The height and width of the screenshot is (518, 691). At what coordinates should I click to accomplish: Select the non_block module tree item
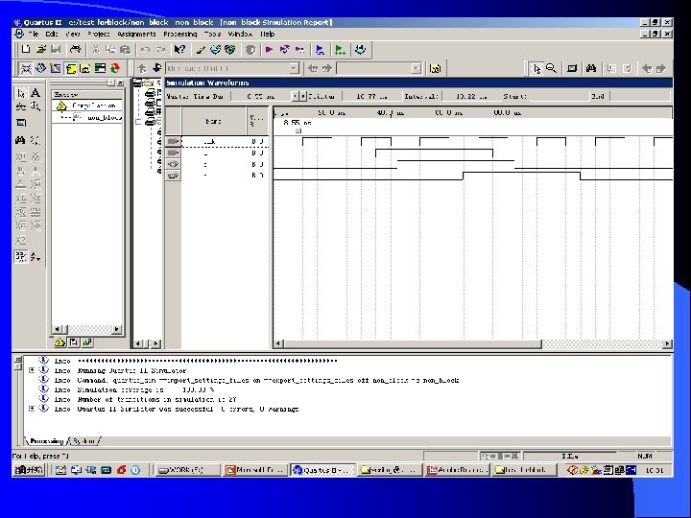click(104, 117)
